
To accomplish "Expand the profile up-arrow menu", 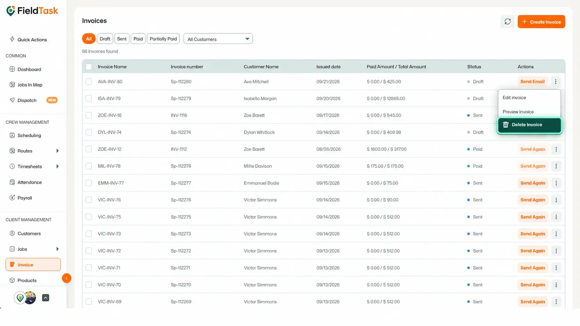I will 45,298.
